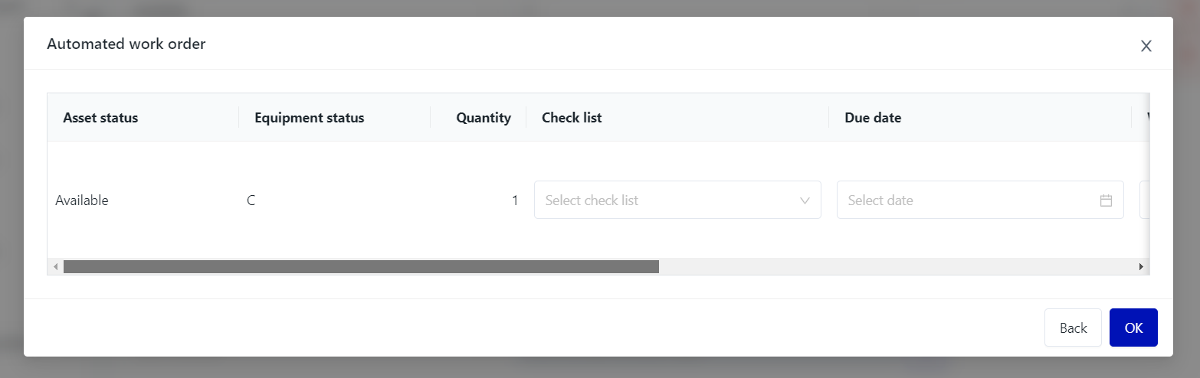Click the left scroll arrow of table

pyautogui.click(x=55, y=267)
